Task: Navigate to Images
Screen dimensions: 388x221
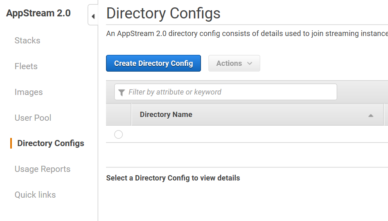Action: (29, 92)
